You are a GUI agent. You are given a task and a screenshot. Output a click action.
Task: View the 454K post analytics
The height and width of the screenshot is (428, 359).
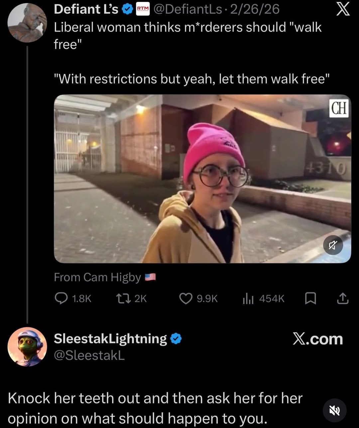click(248, 298)
